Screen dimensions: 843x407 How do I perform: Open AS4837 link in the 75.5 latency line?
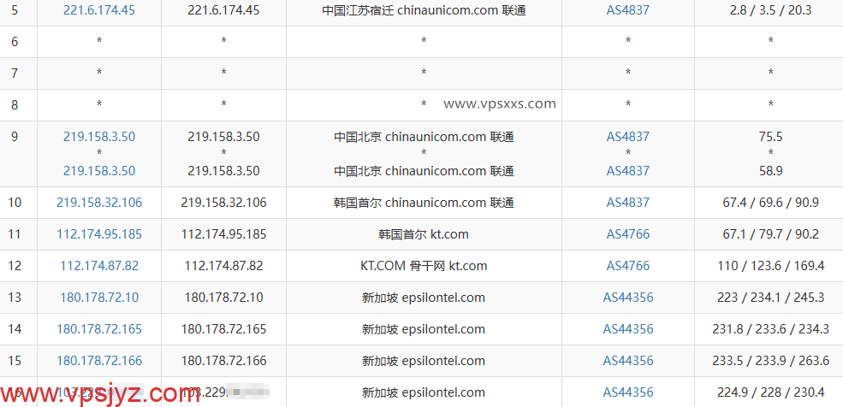628,137
